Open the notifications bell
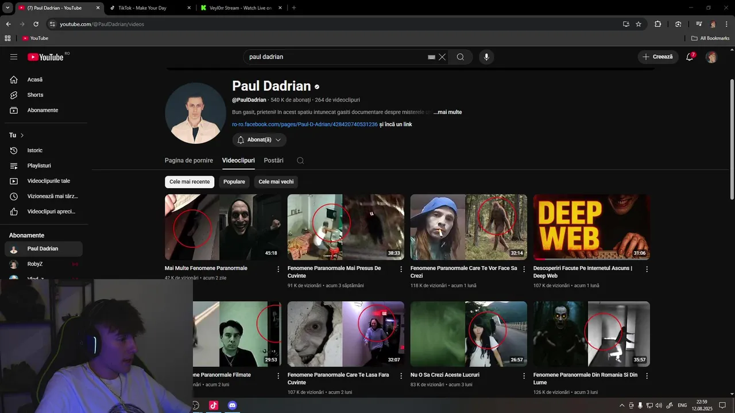This screenshot has height=413, width=735. [690, 57]
